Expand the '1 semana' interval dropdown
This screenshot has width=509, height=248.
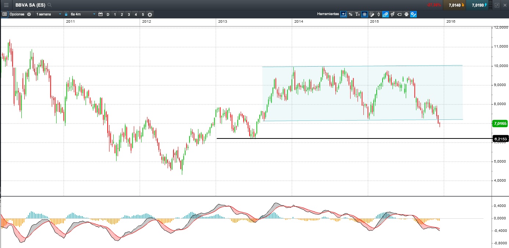(x=49, y=14)
